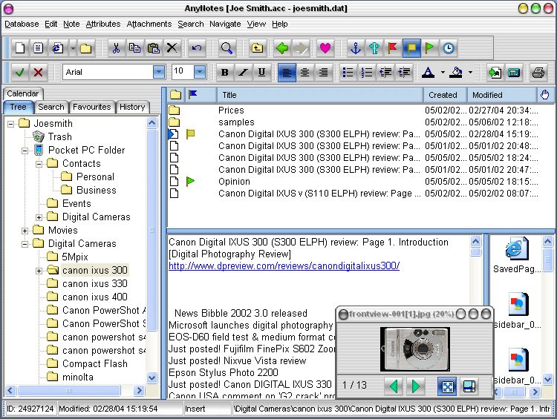The height and width of the screenshot is (419, 557).
Task: Accept changes with green checkmark
Action: [20, 73]
